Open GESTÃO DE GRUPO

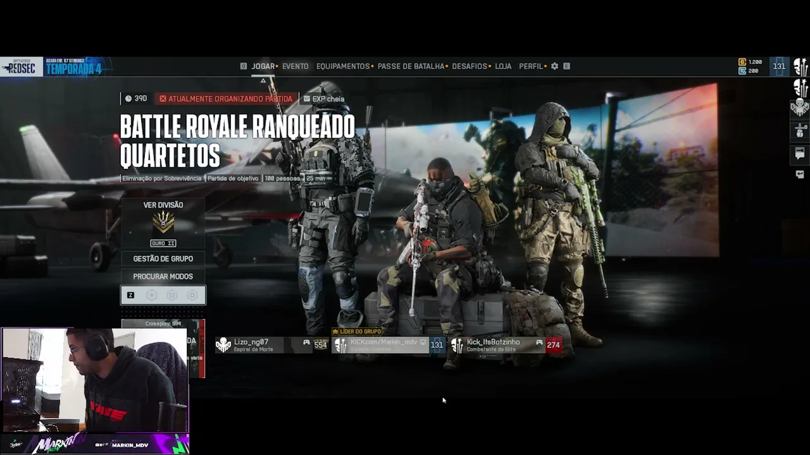(x=163, y=258)
